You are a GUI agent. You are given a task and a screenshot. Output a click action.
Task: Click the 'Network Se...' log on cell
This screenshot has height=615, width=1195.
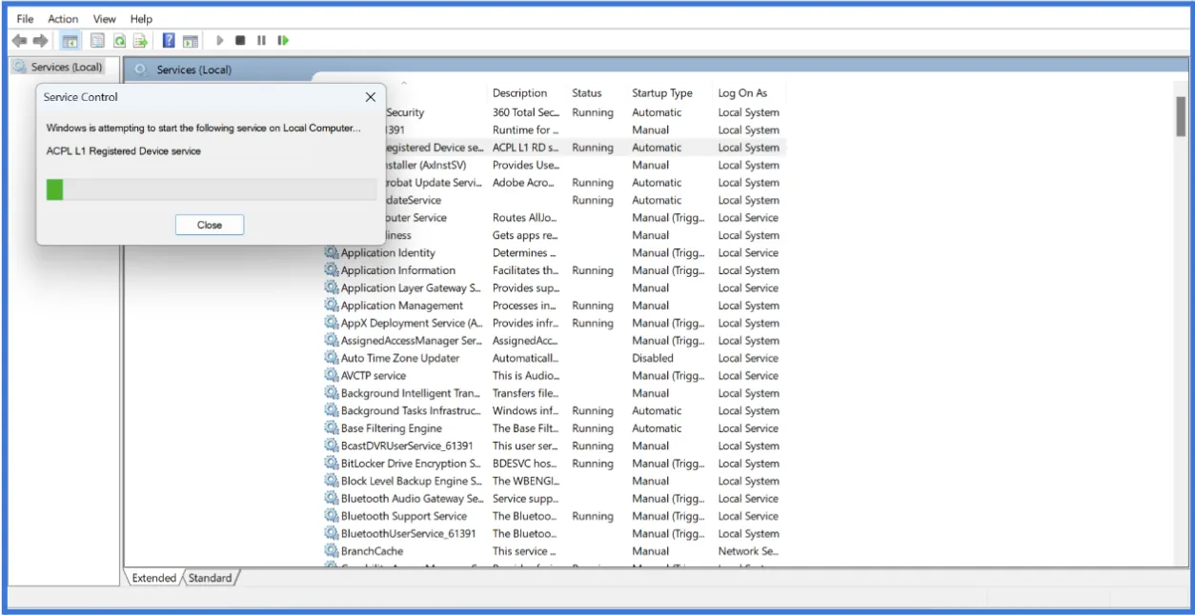(x=748, y=551)
